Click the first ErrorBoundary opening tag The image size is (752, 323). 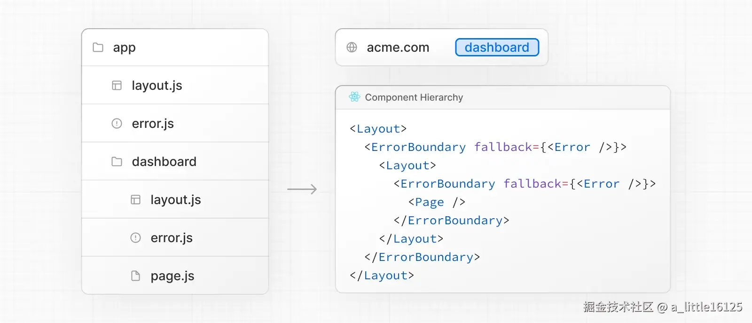(x=418, y=147)
